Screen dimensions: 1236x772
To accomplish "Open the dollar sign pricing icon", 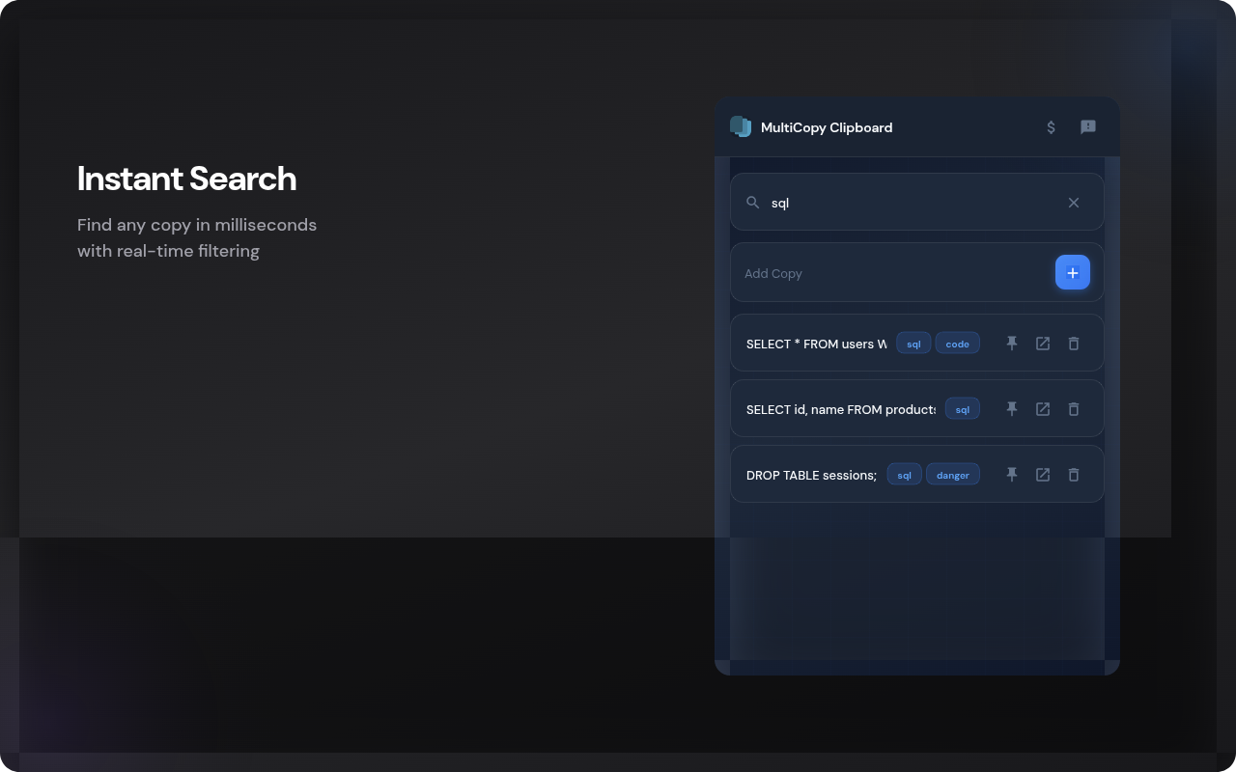I will click(1052, 127).
